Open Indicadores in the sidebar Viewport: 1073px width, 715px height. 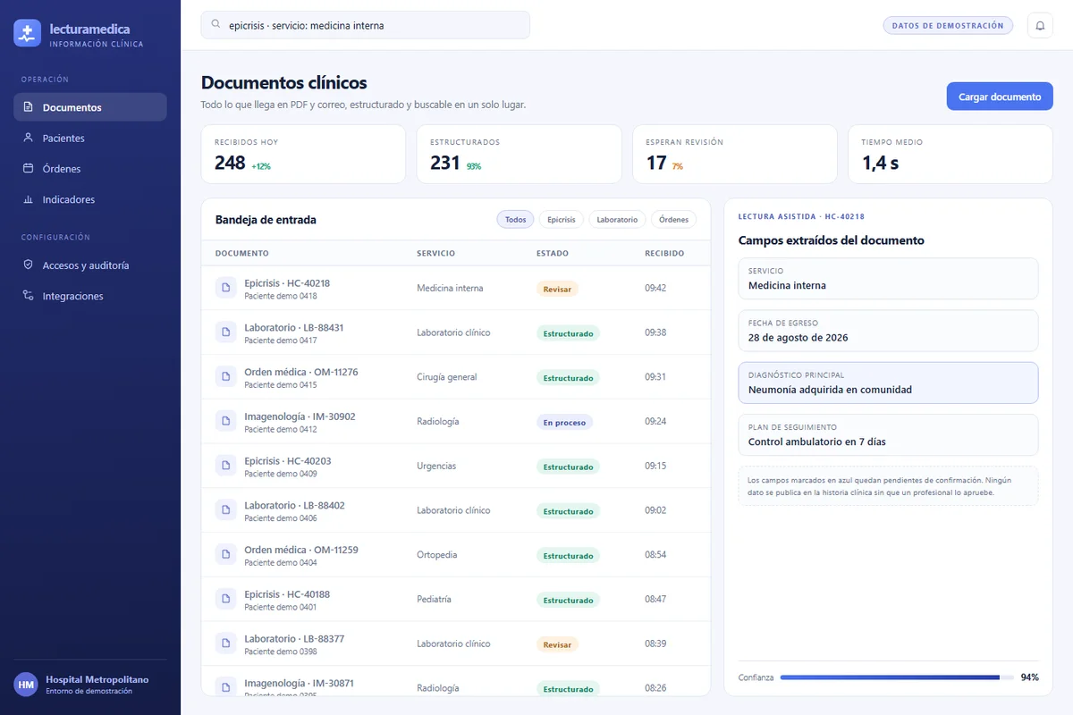(x=90, y=199)
